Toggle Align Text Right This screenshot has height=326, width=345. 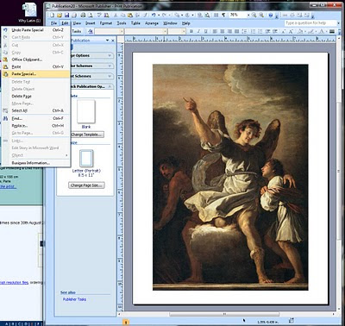(x=229, y=31)
